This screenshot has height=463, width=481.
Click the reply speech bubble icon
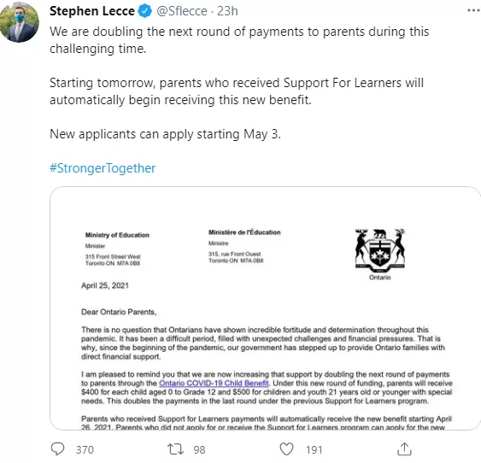pos(57,448)
